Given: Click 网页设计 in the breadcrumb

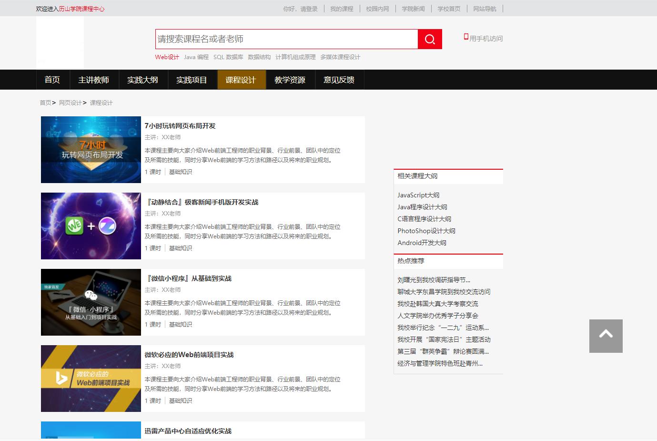Looking at the screenshot, I should coord(71,103).
